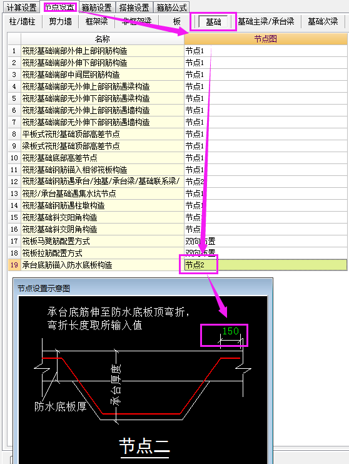This screenshot has width=349, height=464.
Task: Select the 板 category tab
Action: tap(177, 21)
